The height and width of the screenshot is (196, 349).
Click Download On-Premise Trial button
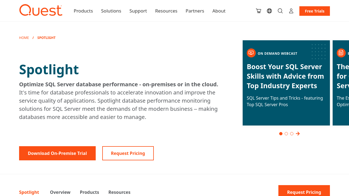tap(57, 153)
